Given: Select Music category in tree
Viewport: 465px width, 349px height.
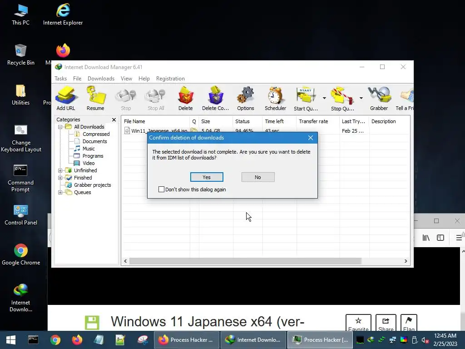Looking at the screenshot, I should [89, 149].
